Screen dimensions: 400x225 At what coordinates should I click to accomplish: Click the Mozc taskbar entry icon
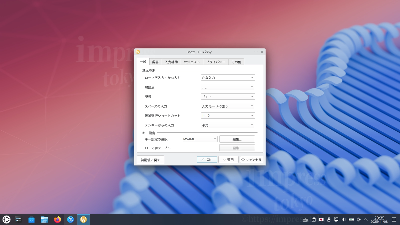pyautogui.click(x=83, y=219)
